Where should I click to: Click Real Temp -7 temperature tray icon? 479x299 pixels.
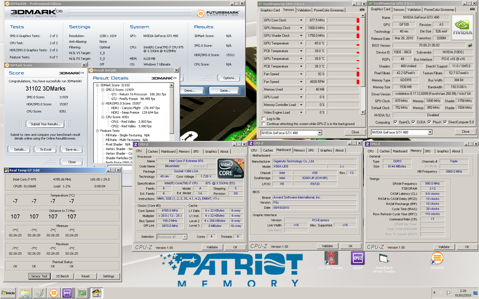pyautogui.click(x=440, y=293)
